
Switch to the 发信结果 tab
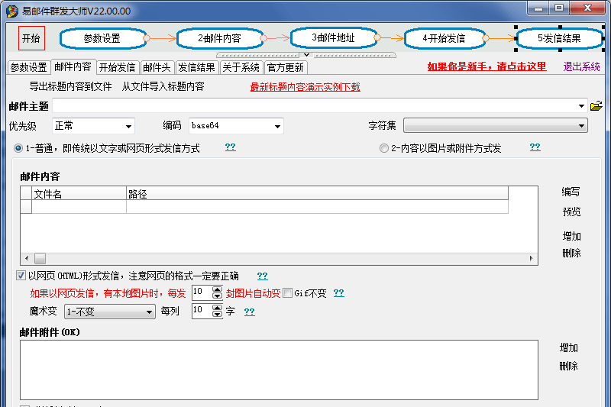click(196, 67)
